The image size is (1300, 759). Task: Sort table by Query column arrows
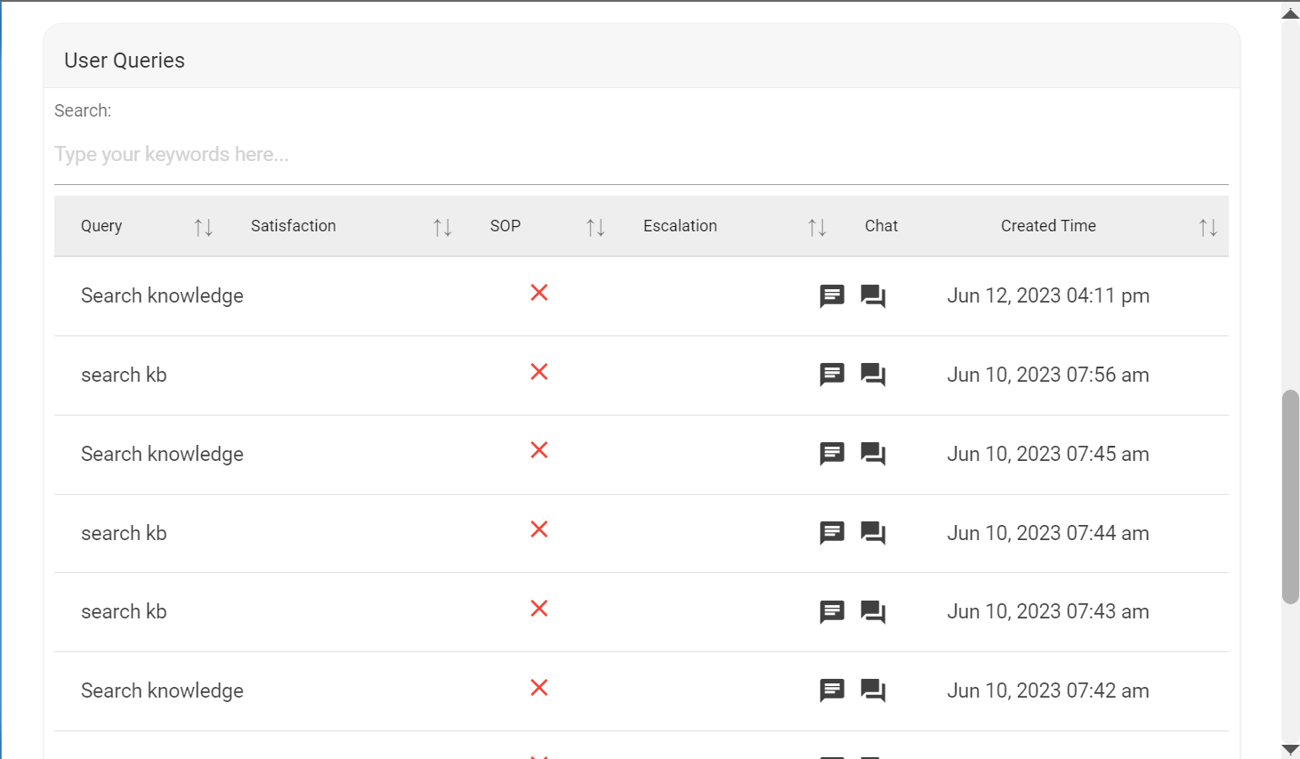203,227
